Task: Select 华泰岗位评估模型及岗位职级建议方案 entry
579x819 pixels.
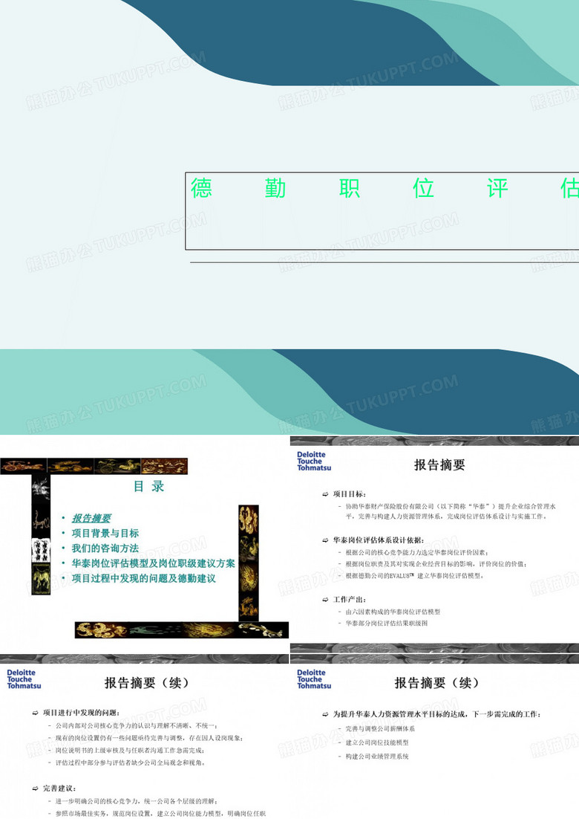Action: pyautogui.click(x=154, y=563)
